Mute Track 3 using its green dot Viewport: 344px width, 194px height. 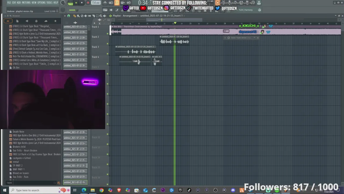tap(107, 54)
